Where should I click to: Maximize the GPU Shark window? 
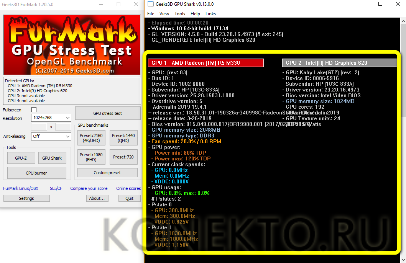(x=380, y=4)
